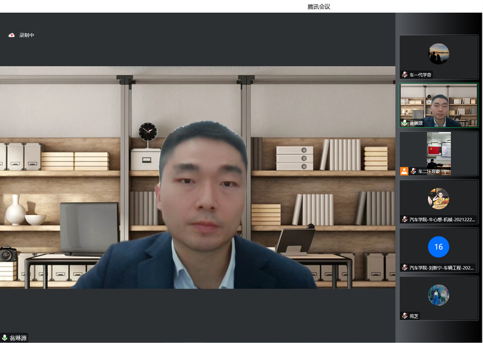Click the cloud recording indicator icon
Screen dimensions: 483x343
point(11,35)
